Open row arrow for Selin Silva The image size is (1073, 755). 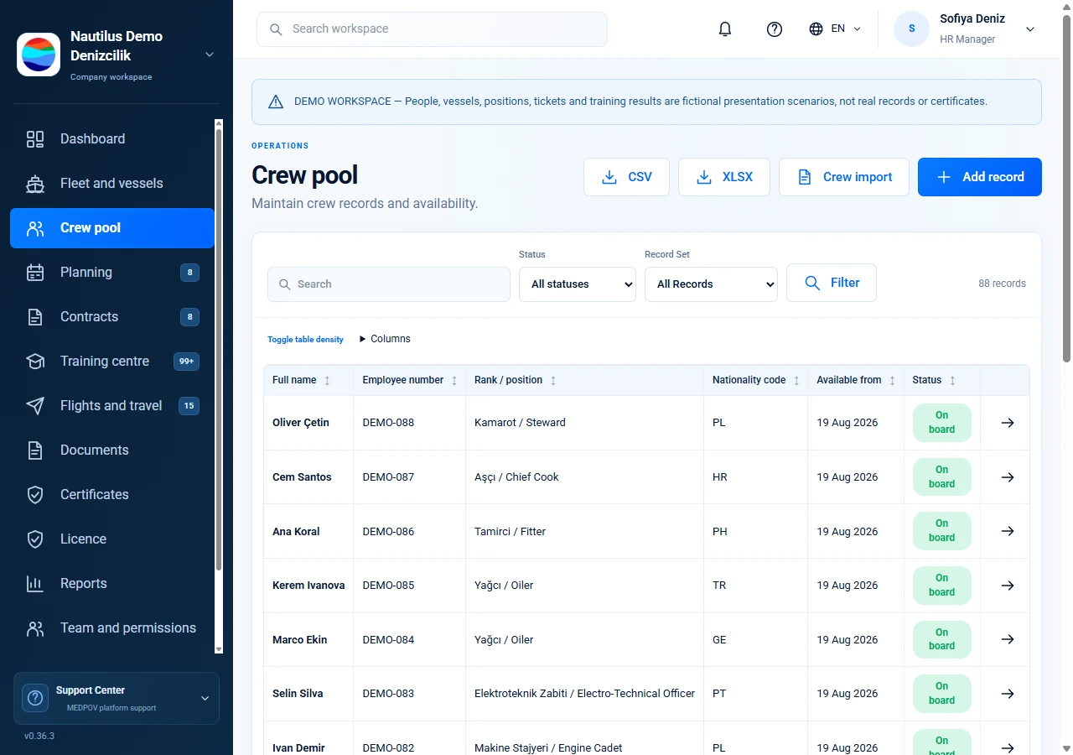tap(1008, 694)
